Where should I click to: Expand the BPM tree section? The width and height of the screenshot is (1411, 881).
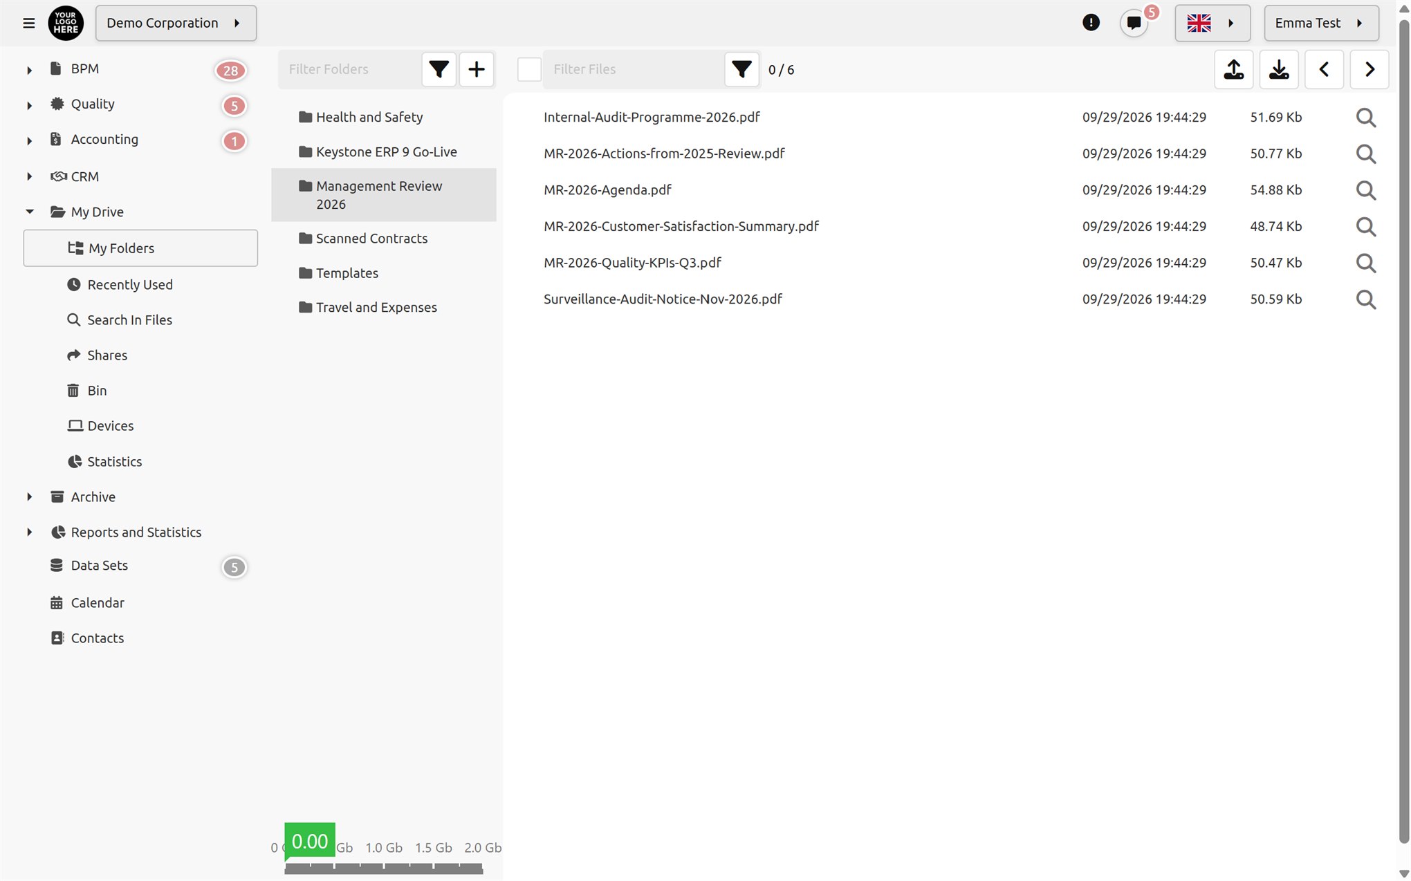[29, 69]
